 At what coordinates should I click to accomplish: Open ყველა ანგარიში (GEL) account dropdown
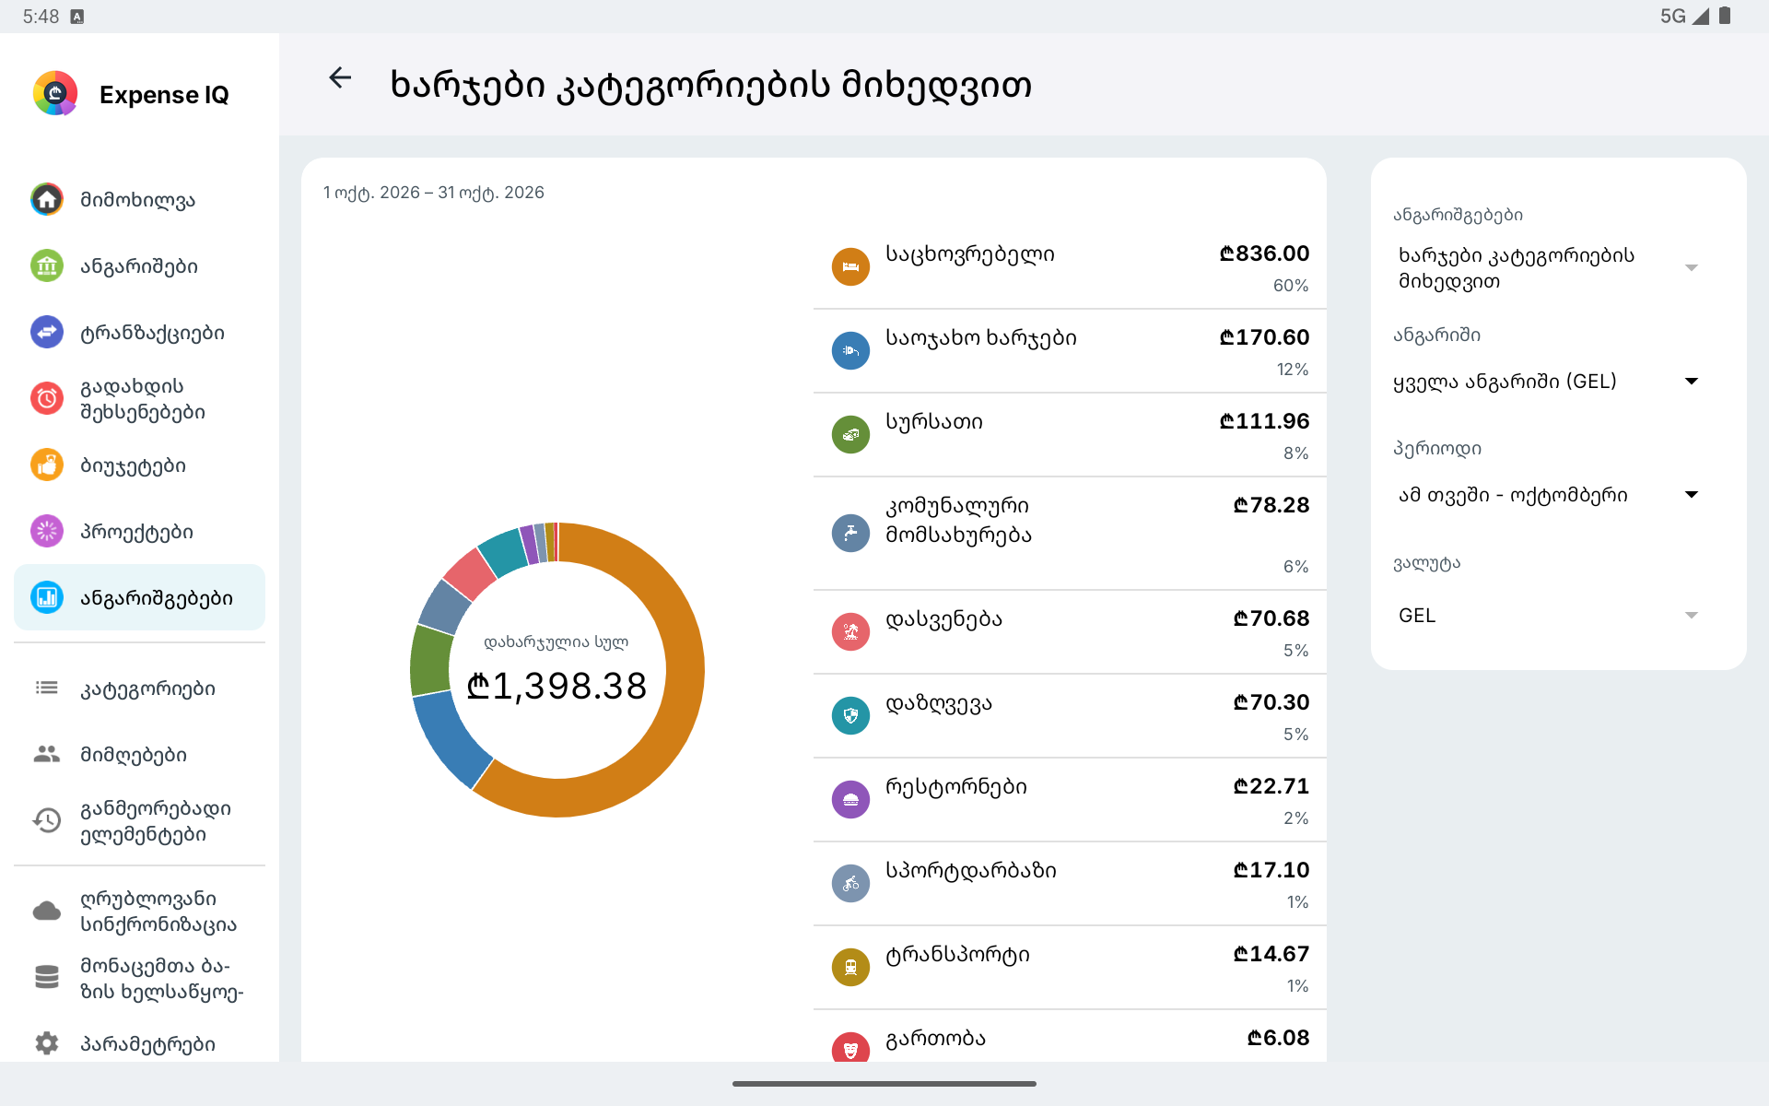tap(1548, 382)
